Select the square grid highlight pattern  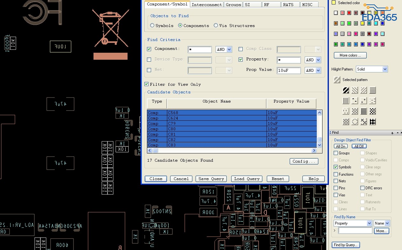364,111
